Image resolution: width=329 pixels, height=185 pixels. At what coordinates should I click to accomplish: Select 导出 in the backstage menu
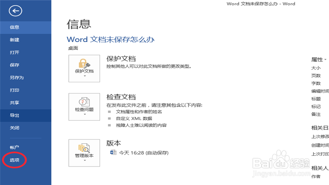25,116
